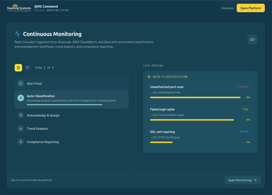Image resolution: width=272 pixels, height=195 pixels.
Task: Click the arrow icon inside Open Monitoring button
Action: 255,180
